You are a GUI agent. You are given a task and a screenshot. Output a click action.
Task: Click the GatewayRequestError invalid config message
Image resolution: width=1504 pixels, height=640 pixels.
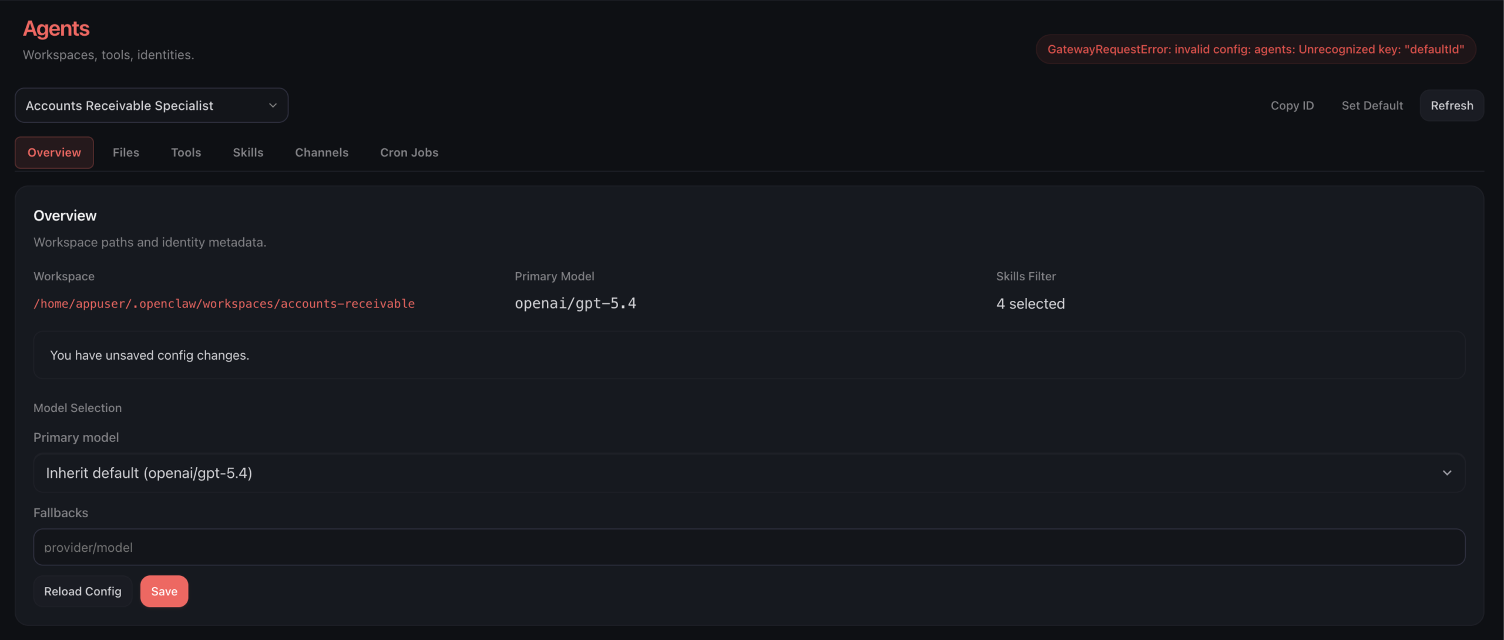1255,49
